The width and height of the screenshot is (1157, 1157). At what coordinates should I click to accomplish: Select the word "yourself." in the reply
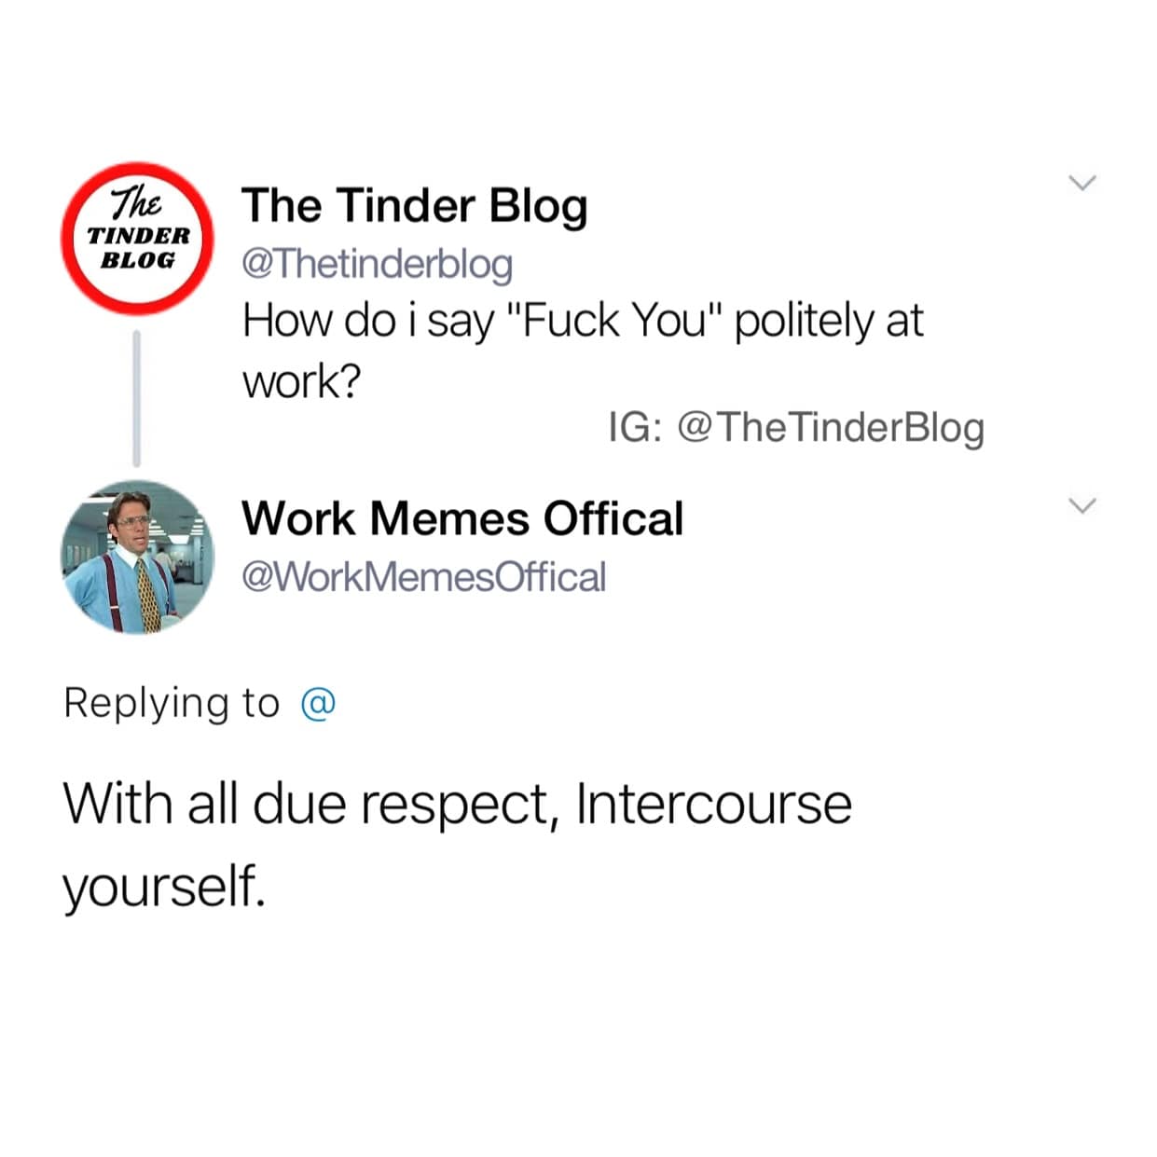(164, 887)
